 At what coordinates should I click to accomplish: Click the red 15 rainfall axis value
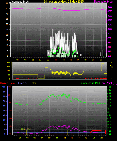point(9,111)
